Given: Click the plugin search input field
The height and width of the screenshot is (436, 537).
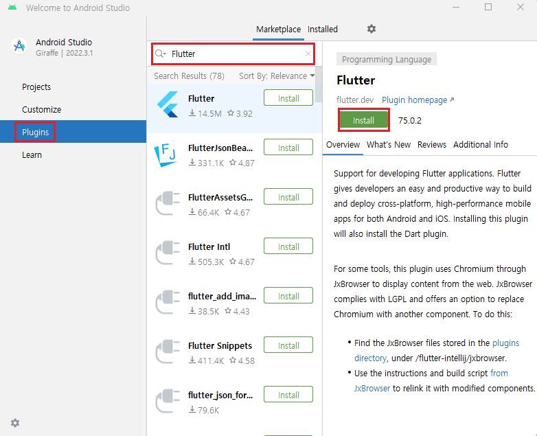Looking at the screenshot, I should (233, 54).
